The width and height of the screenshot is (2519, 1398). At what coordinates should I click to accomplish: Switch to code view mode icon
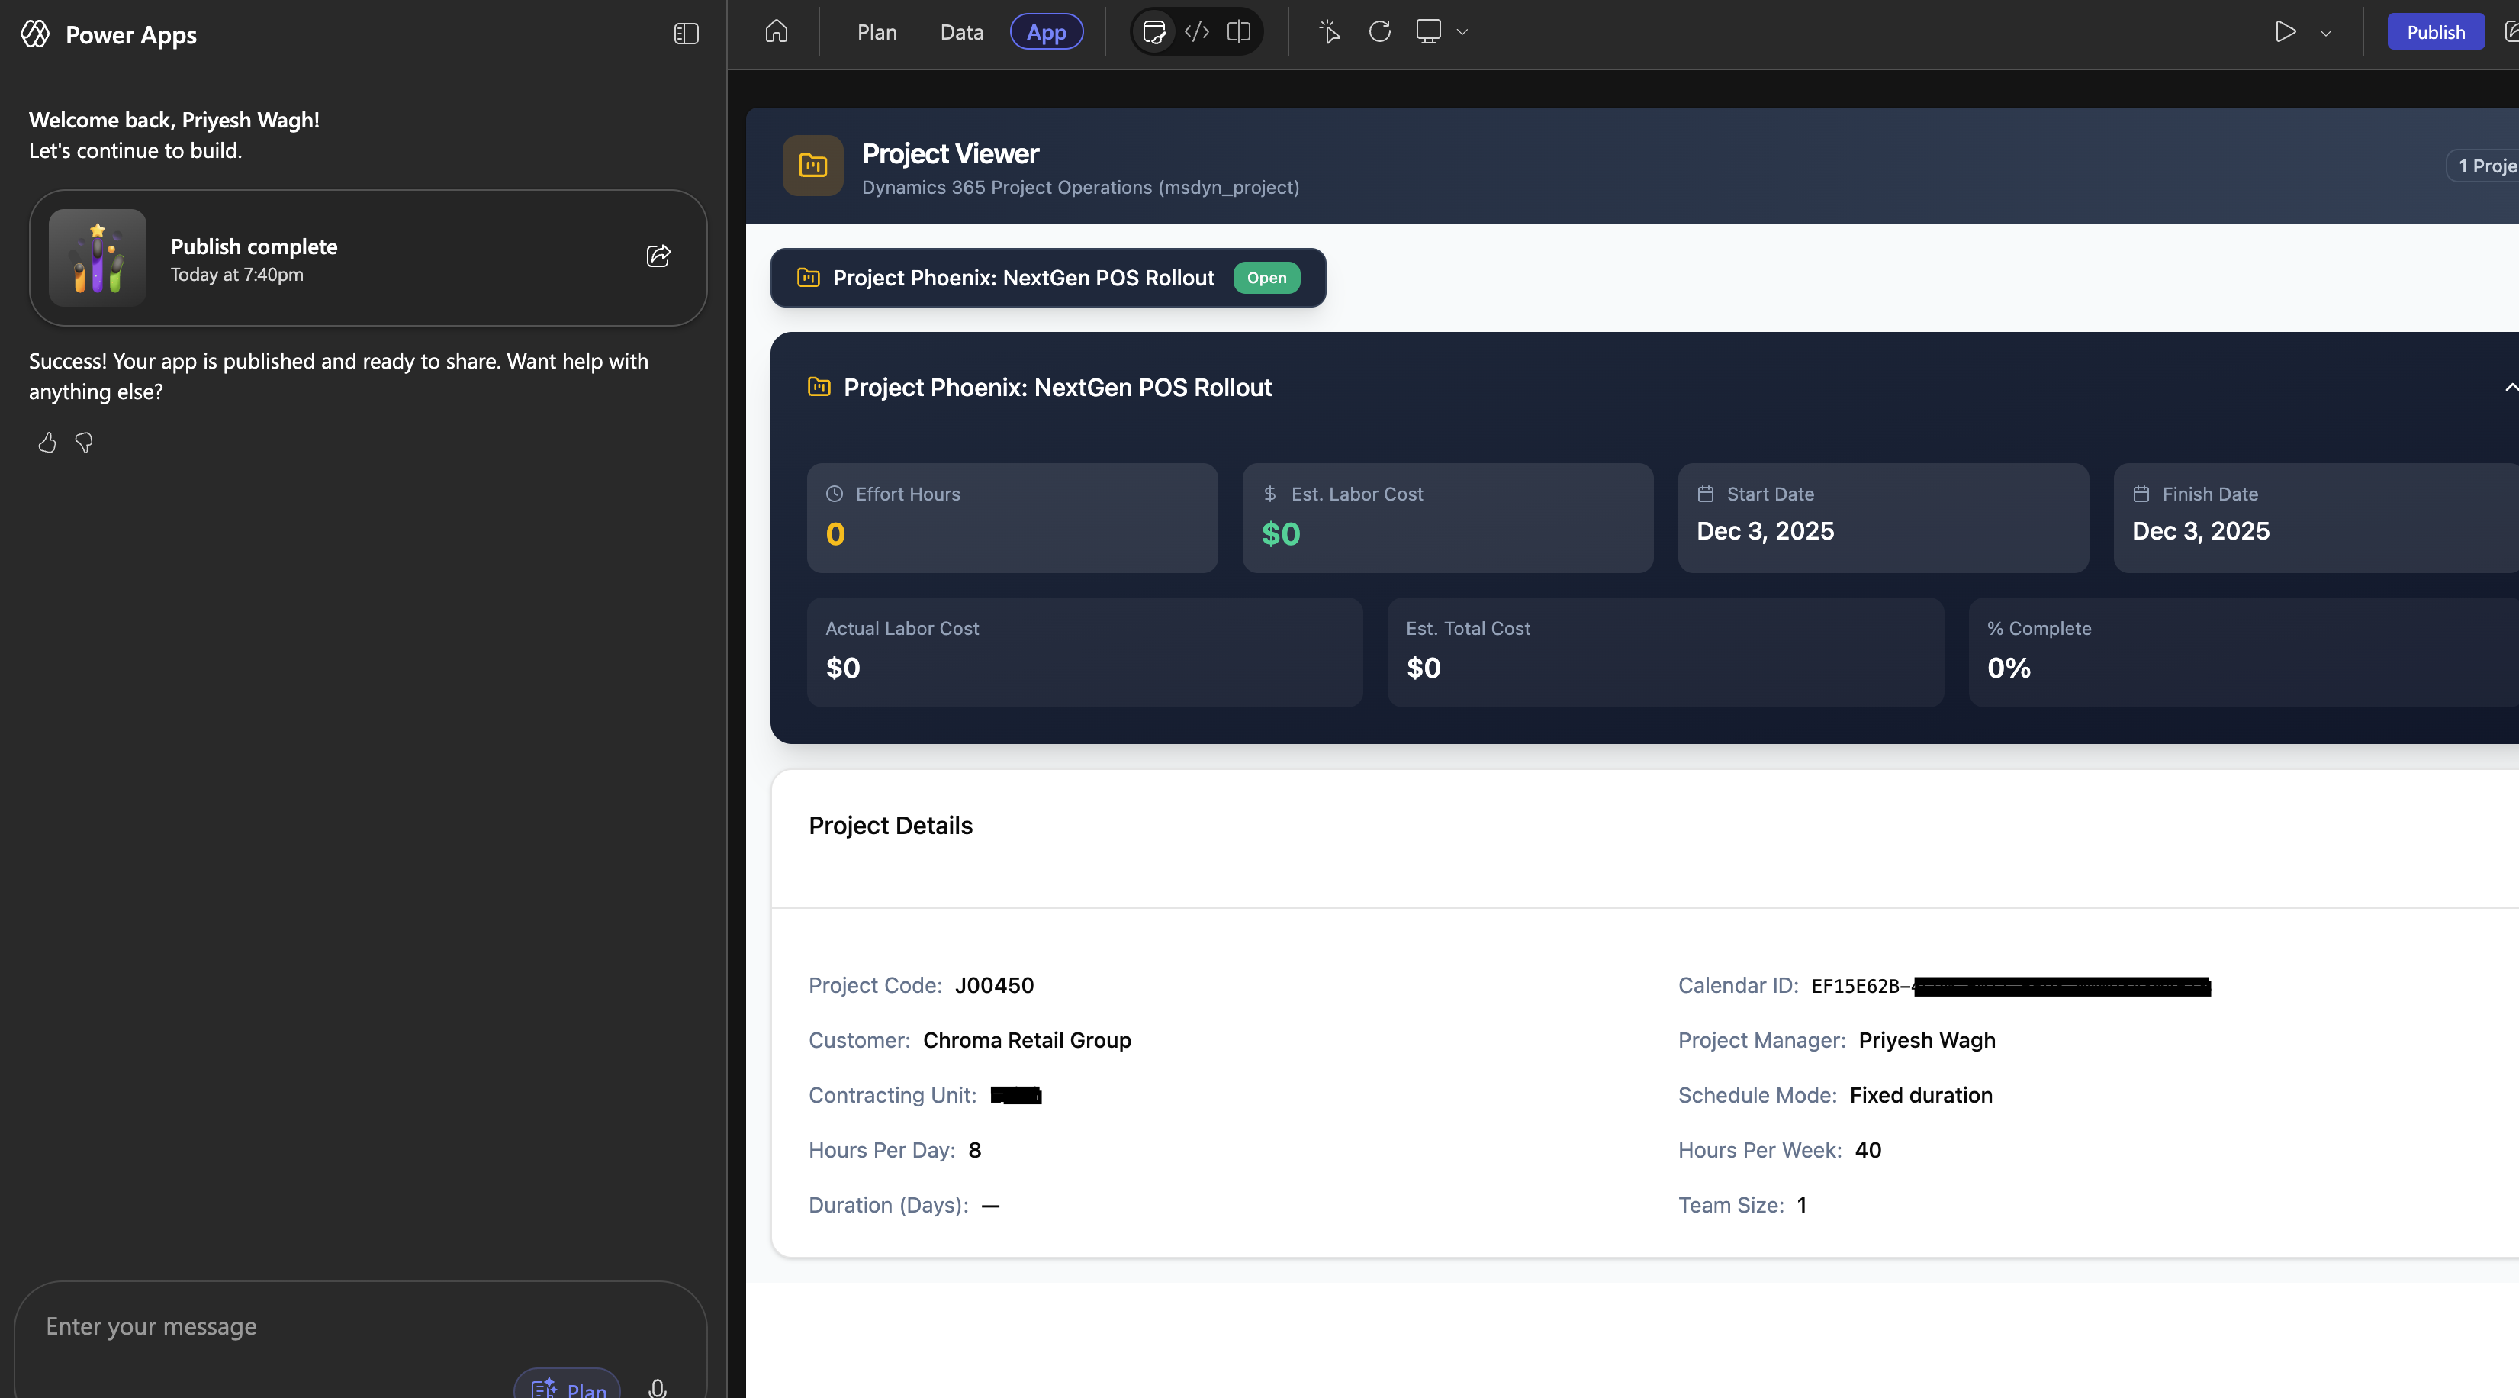pos(1197,32)
